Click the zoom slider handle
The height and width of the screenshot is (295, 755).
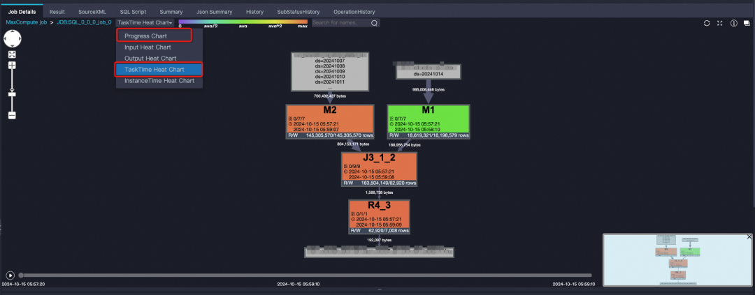tap(13, 95)
